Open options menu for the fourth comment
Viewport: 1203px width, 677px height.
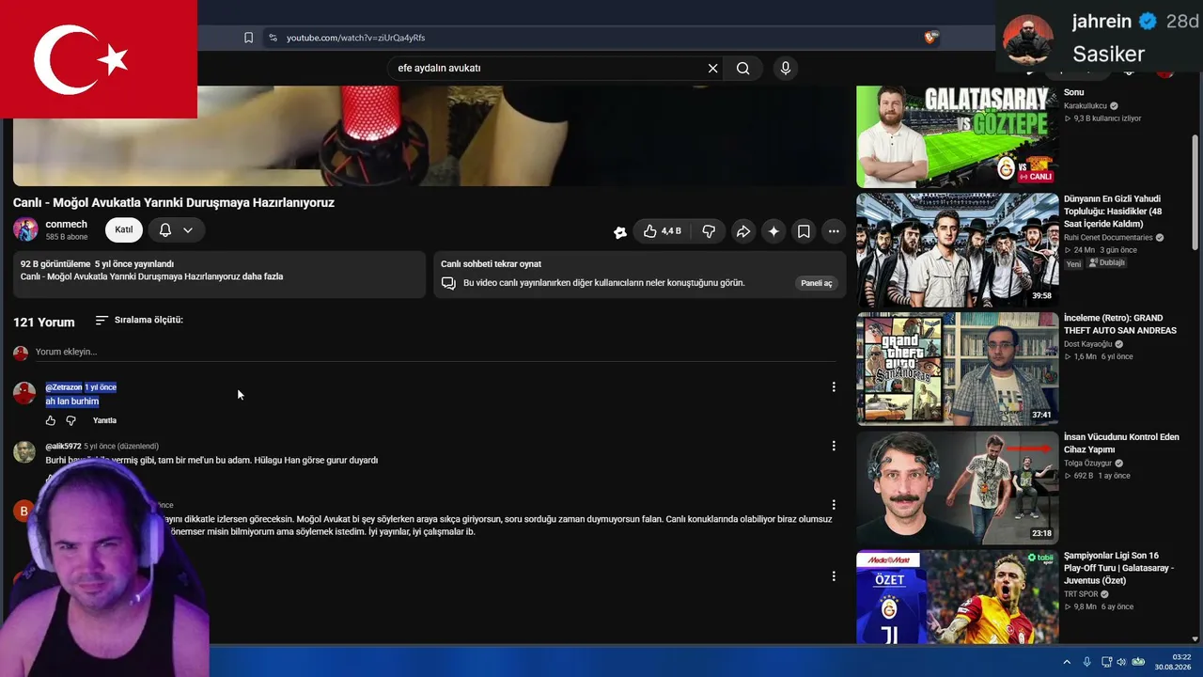[834, 575]
